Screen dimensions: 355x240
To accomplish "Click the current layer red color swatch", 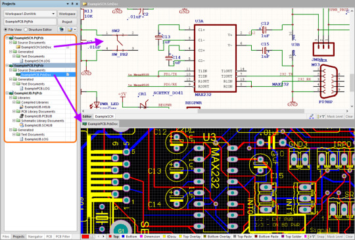I will point(85,237).
